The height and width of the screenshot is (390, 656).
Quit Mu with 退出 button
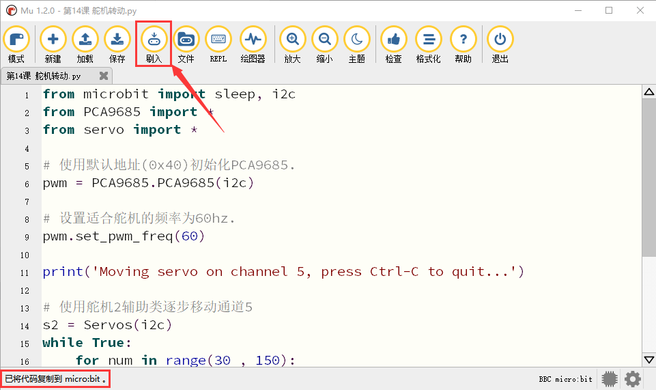click(500, 44)
